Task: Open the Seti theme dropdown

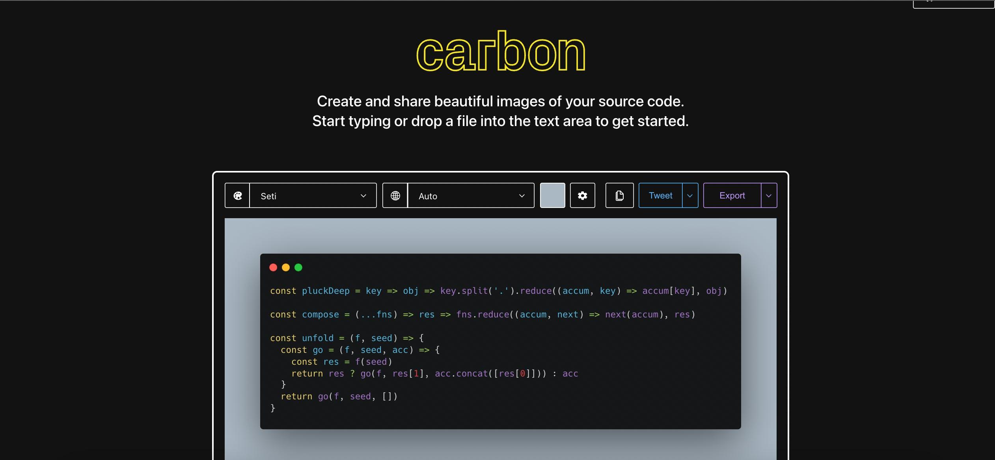Action: (x=307, y=196)
